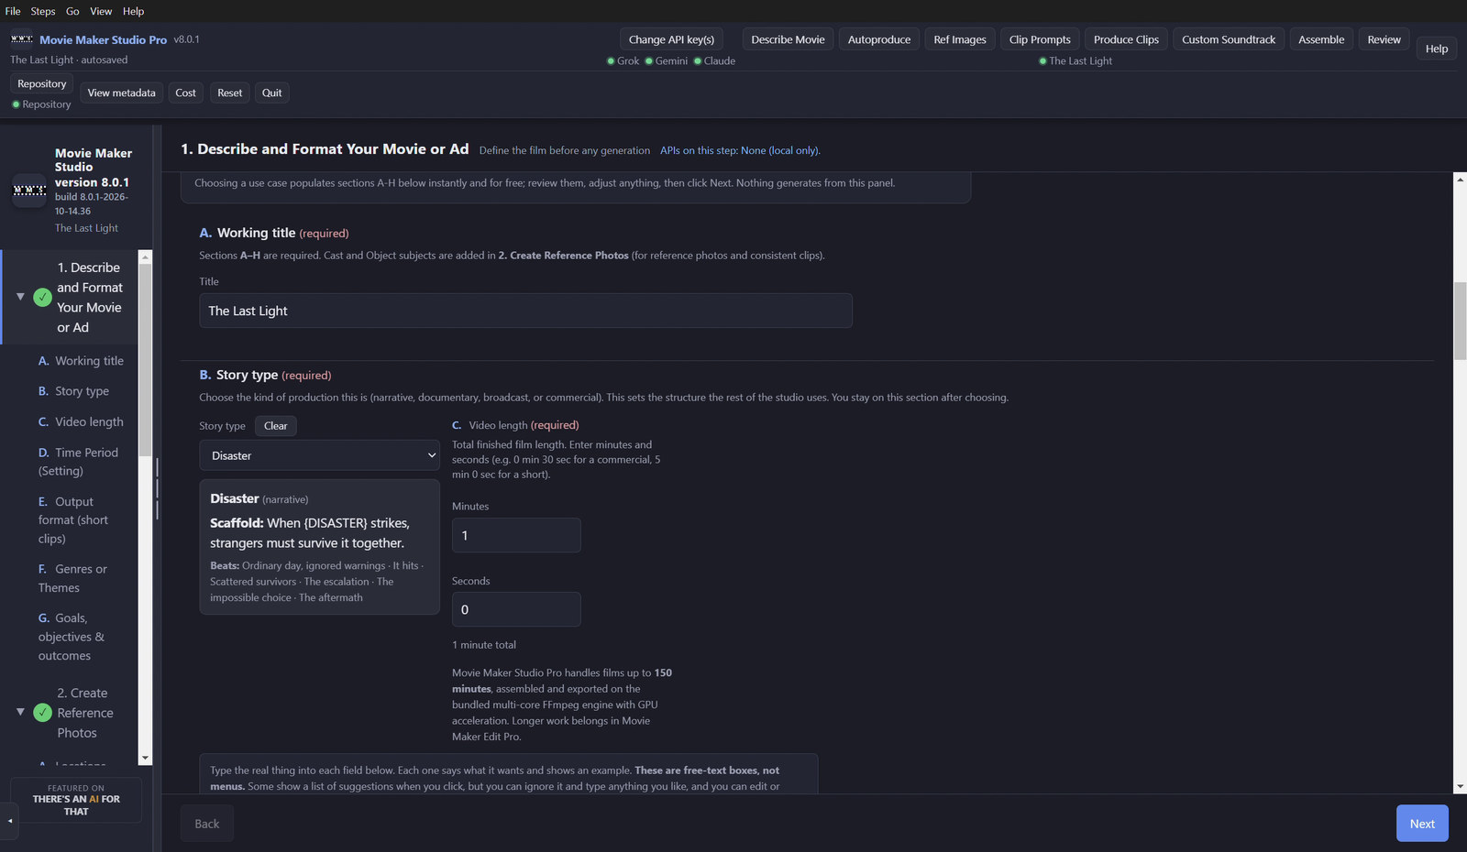The image size is (1467, 852).
Task: Open the Help menu in menu bar
Action: click(x=134, y=11)
